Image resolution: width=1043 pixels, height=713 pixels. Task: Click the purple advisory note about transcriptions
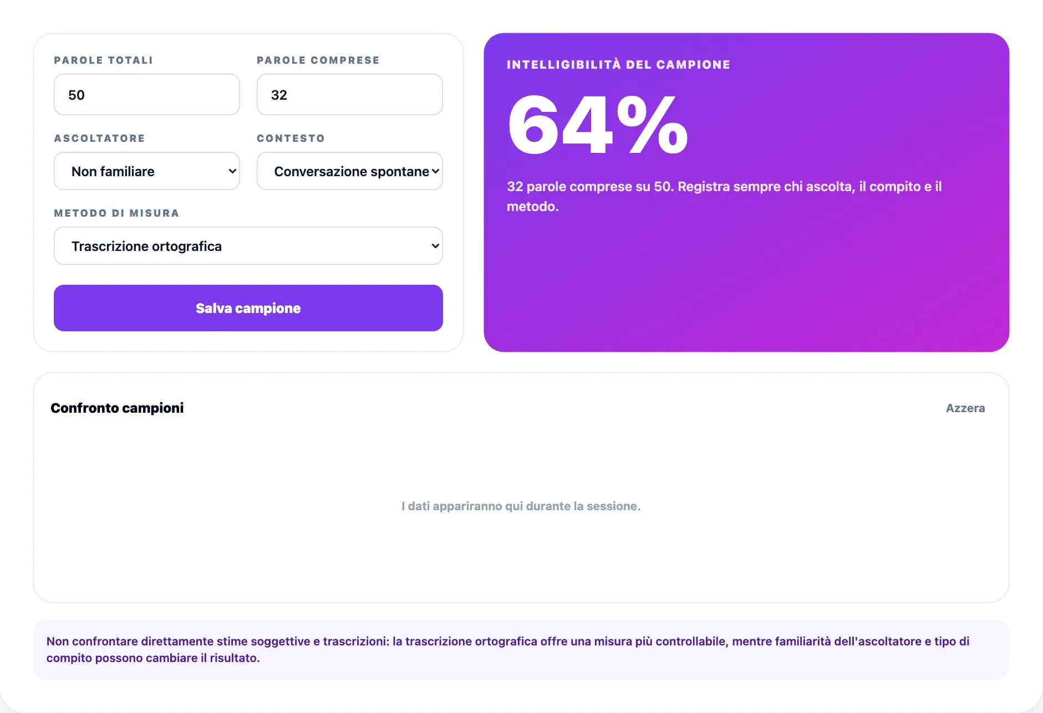521,650
